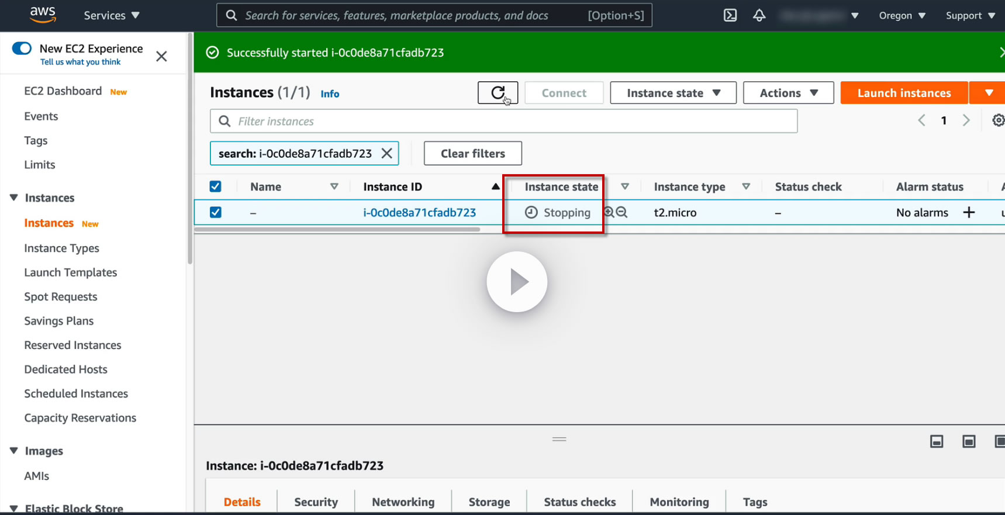Open the Instance state dropdown button
Viewport: 1005px width, 515px height.
[673, 93]
